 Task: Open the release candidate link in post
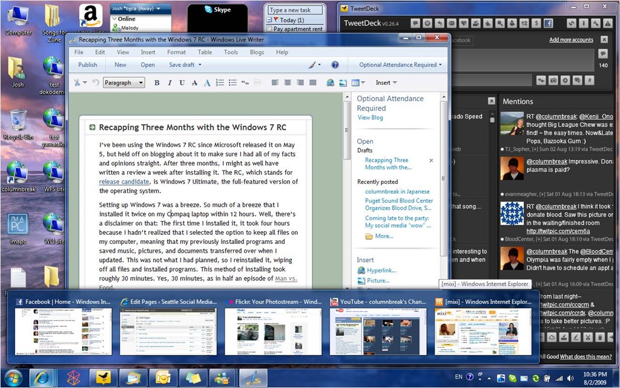(x=124, y=182)
